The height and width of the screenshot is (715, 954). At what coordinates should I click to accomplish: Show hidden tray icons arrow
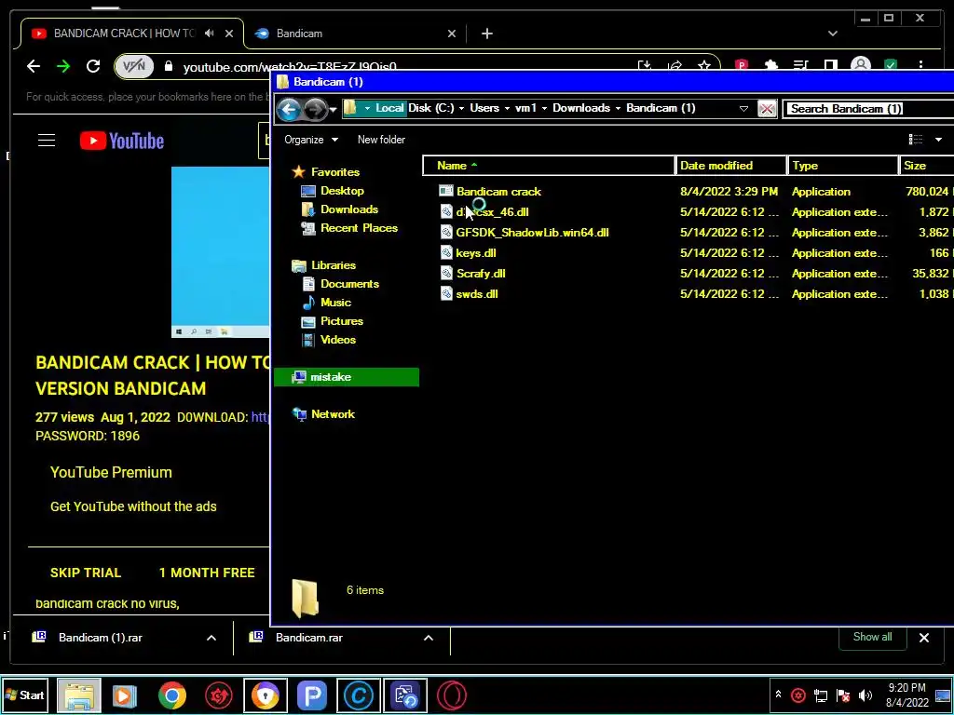click(778, 695)
